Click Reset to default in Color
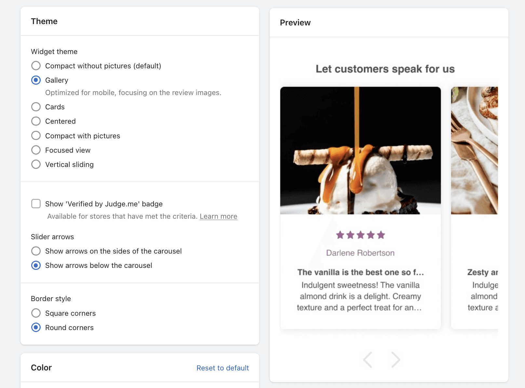Viewport: 525px width, 388px height. (x=222, y=368)
